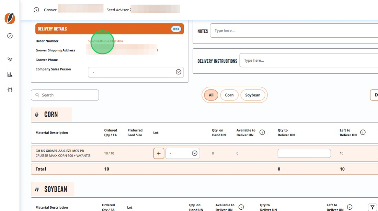378x211 pixels.
Task: Add a lot with the plus button
Action: point(159,153)
